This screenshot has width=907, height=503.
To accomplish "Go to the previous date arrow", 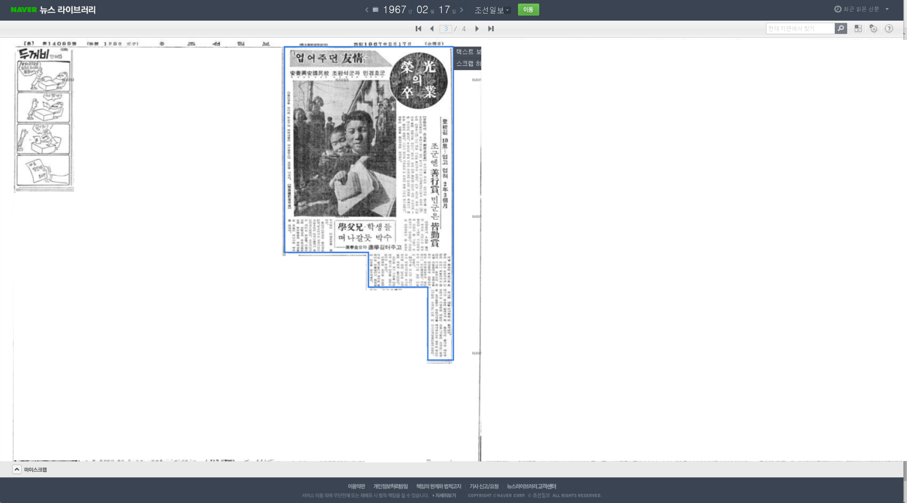I will click(x=367, y=10).
